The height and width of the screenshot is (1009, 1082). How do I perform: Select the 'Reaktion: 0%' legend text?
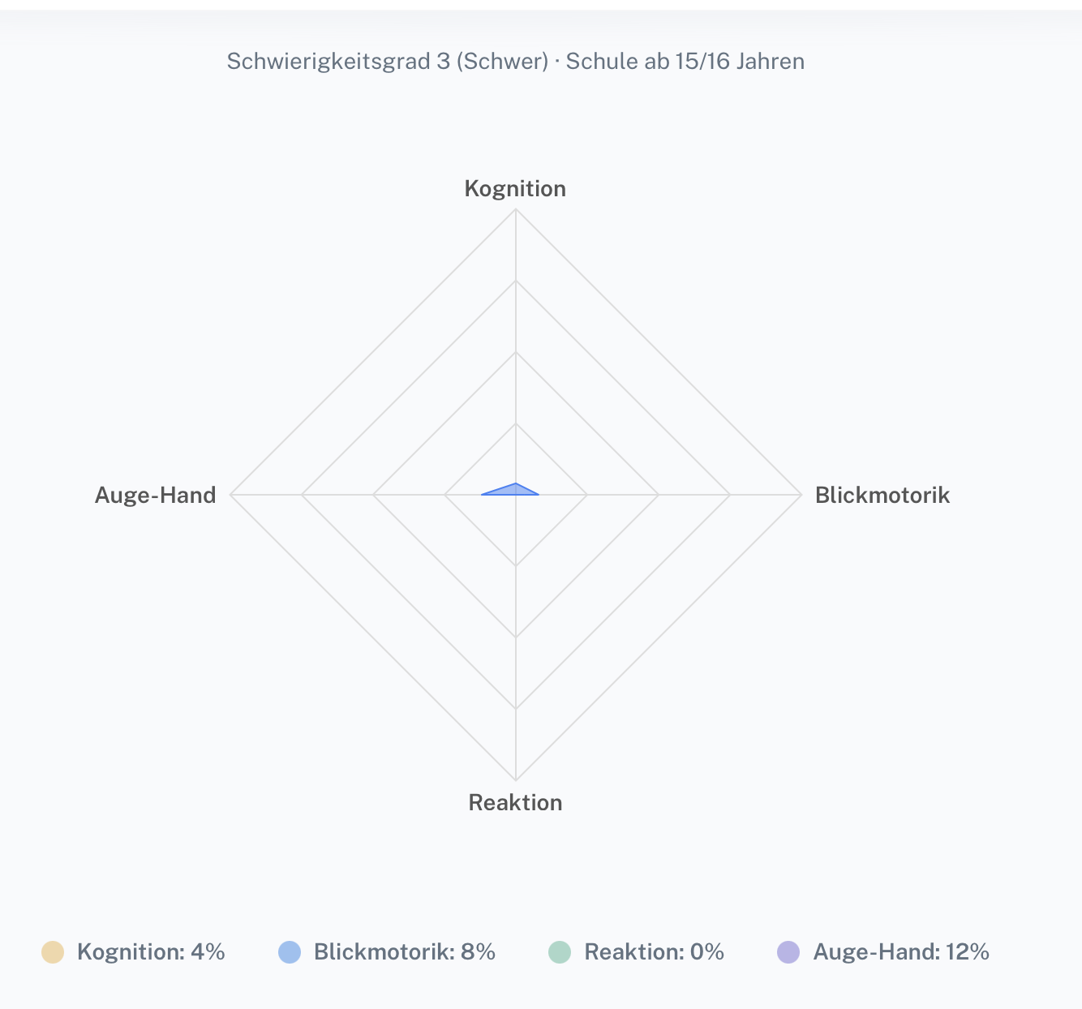point(654,952)
